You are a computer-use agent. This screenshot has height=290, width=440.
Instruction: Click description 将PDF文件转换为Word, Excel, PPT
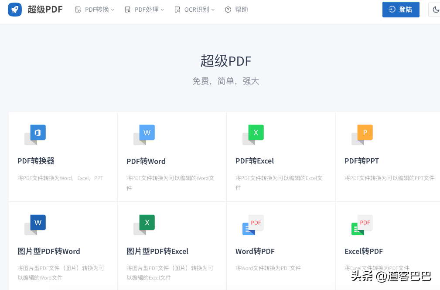(x=60, y=178)
